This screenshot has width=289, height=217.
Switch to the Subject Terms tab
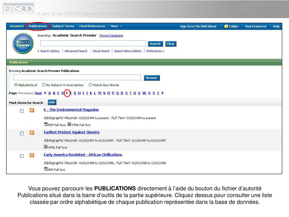pyautogui.click(x=63, y=26)
